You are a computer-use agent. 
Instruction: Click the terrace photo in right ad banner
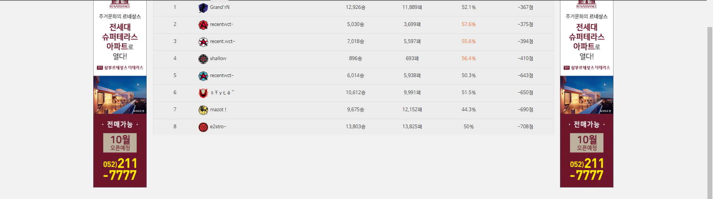pyautogui.click(x=587, y=95)
